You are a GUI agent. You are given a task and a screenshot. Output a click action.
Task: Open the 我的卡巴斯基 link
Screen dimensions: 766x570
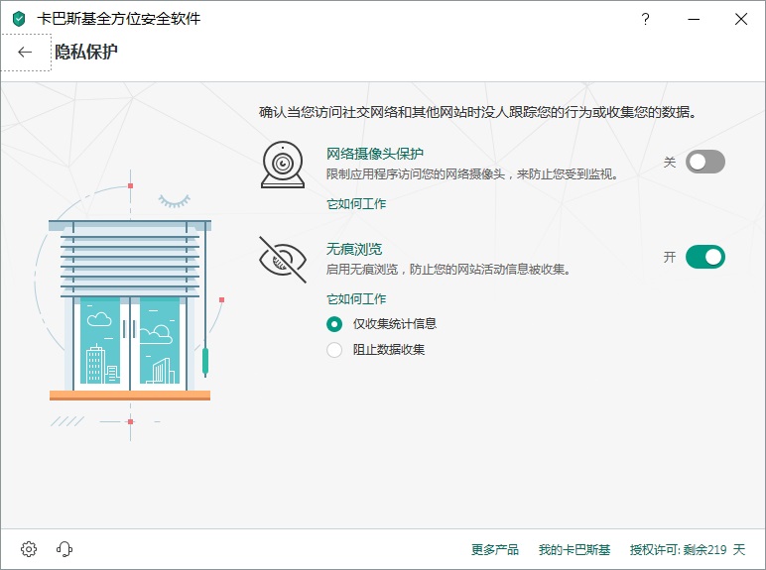click(x=574, y=549)
